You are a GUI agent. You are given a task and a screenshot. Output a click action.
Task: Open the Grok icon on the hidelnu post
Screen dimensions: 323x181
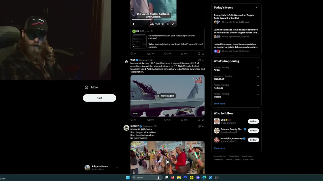[199, 126]
